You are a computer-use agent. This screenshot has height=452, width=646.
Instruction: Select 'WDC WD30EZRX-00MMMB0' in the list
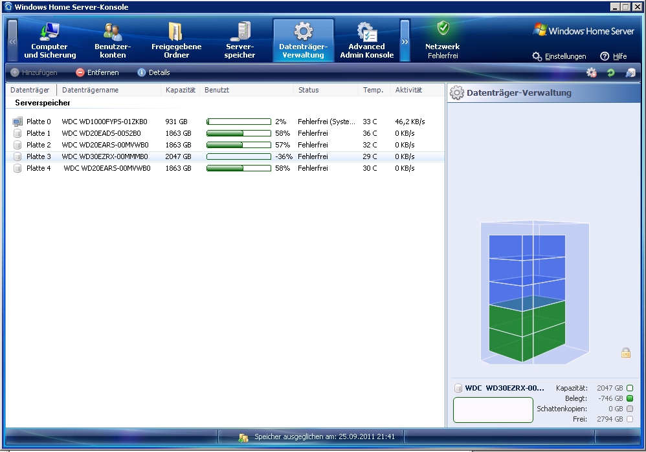[x=105, y=156]
